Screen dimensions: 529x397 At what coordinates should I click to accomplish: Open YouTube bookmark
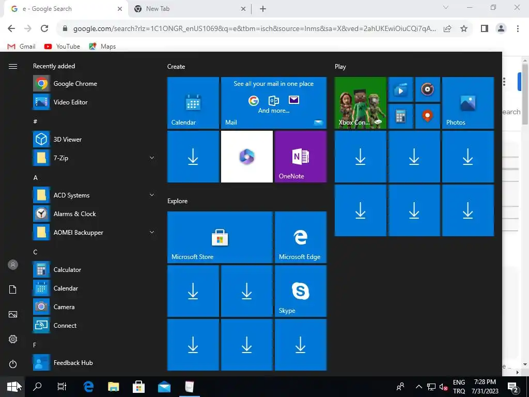62,47
